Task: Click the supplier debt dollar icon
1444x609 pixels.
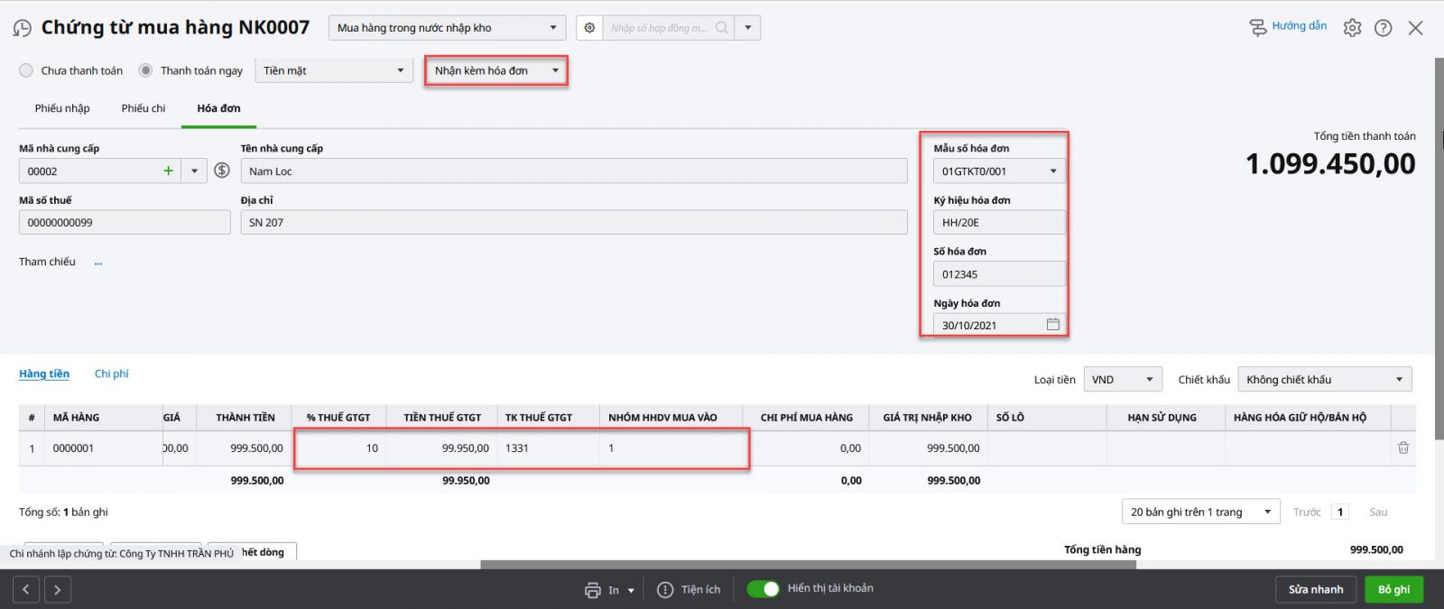Action: coord(222,170)
